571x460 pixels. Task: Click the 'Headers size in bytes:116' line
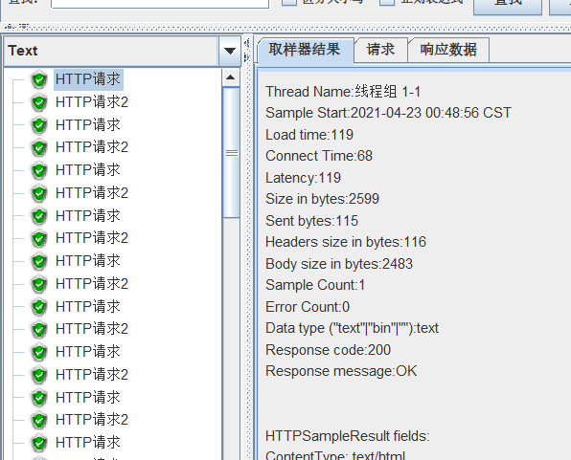(346, 242)
